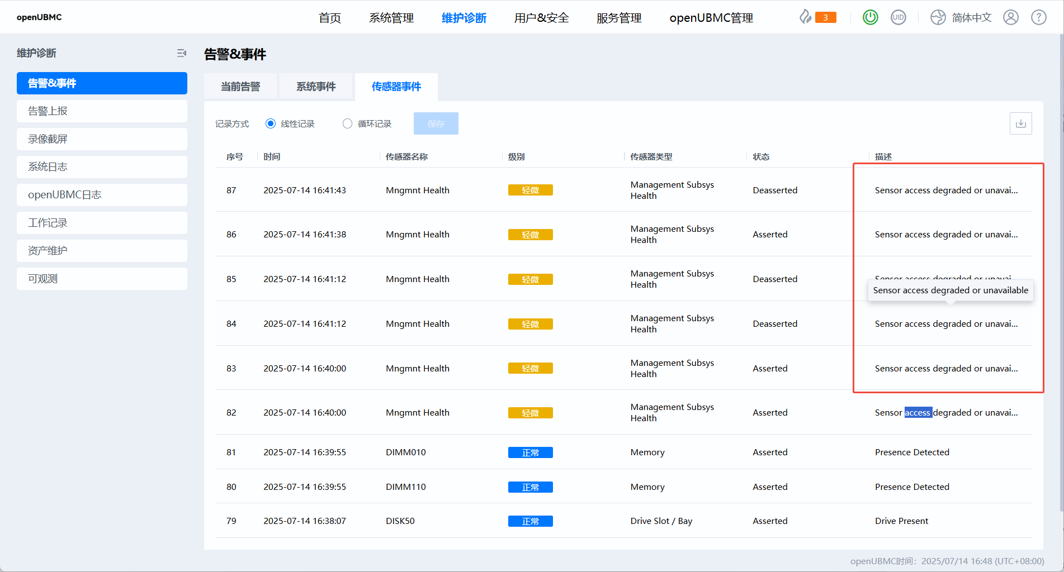Screen dimensions: 1064x572
Task: Click the green power button icon
Action: point(870,17)
